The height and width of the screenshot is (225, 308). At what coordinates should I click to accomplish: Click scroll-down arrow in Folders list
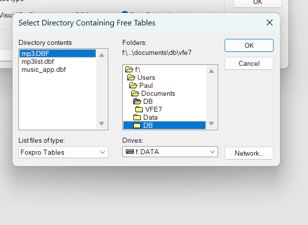coord(211,123)
